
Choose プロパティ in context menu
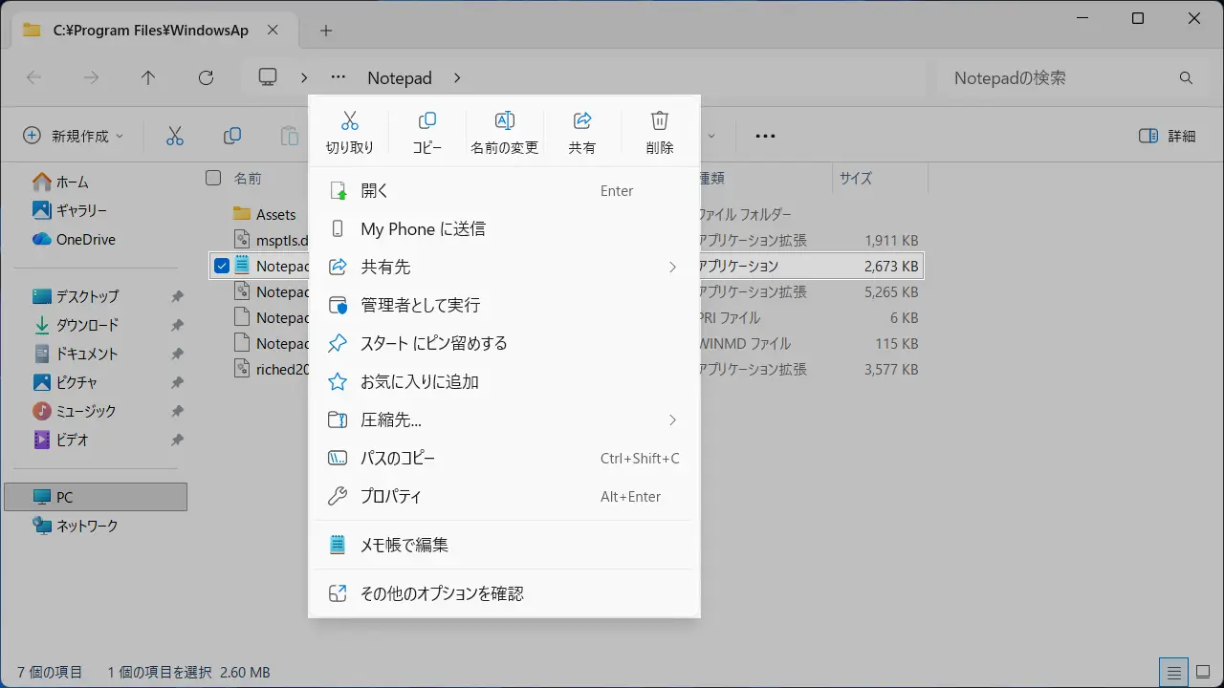pyautogui.click(x=390, y=497)
